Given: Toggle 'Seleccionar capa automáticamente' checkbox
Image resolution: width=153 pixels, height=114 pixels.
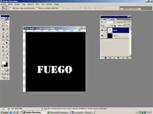Looking at the screenshot, I should [x=11, y=8].
